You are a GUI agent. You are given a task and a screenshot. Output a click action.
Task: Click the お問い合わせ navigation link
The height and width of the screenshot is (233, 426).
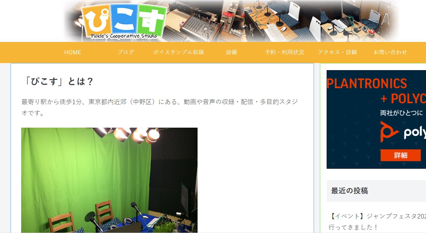[x=390, y=52]
